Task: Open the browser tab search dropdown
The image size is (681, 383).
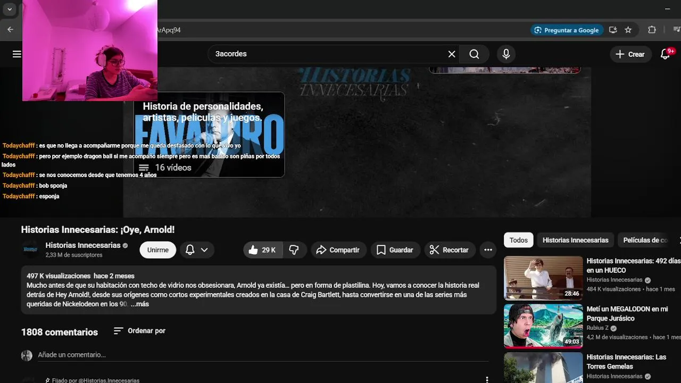Action: coord(9,9)
